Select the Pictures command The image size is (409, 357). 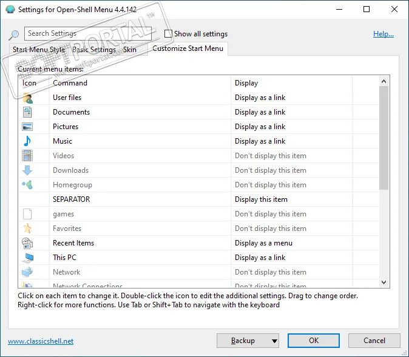pyautogui.click(x=66, y=127)
